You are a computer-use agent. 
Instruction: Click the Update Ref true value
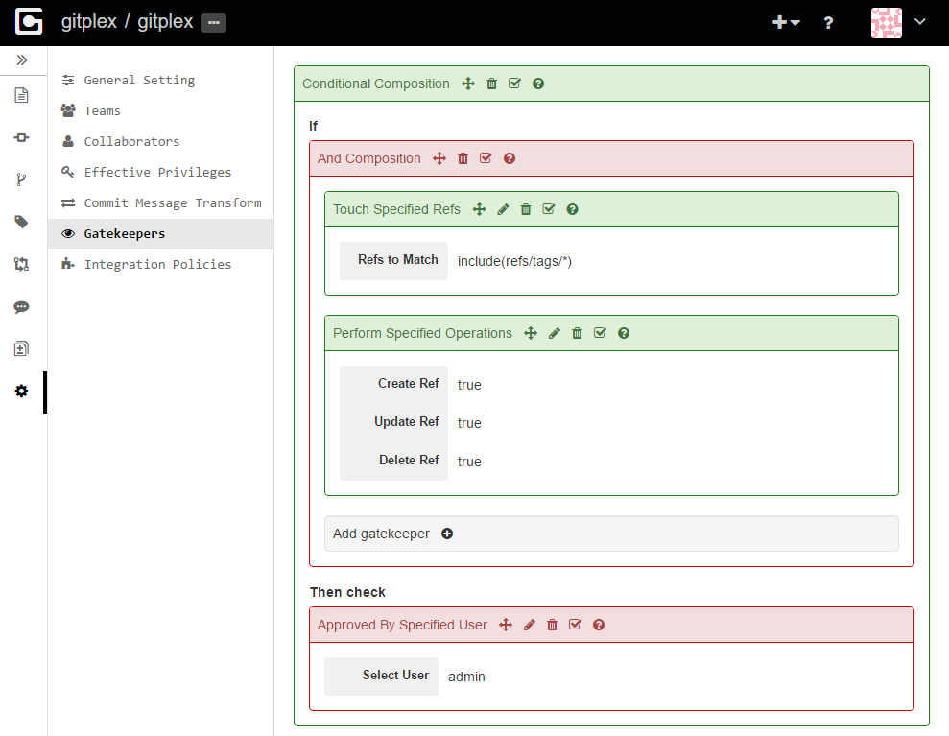(469, 423)
